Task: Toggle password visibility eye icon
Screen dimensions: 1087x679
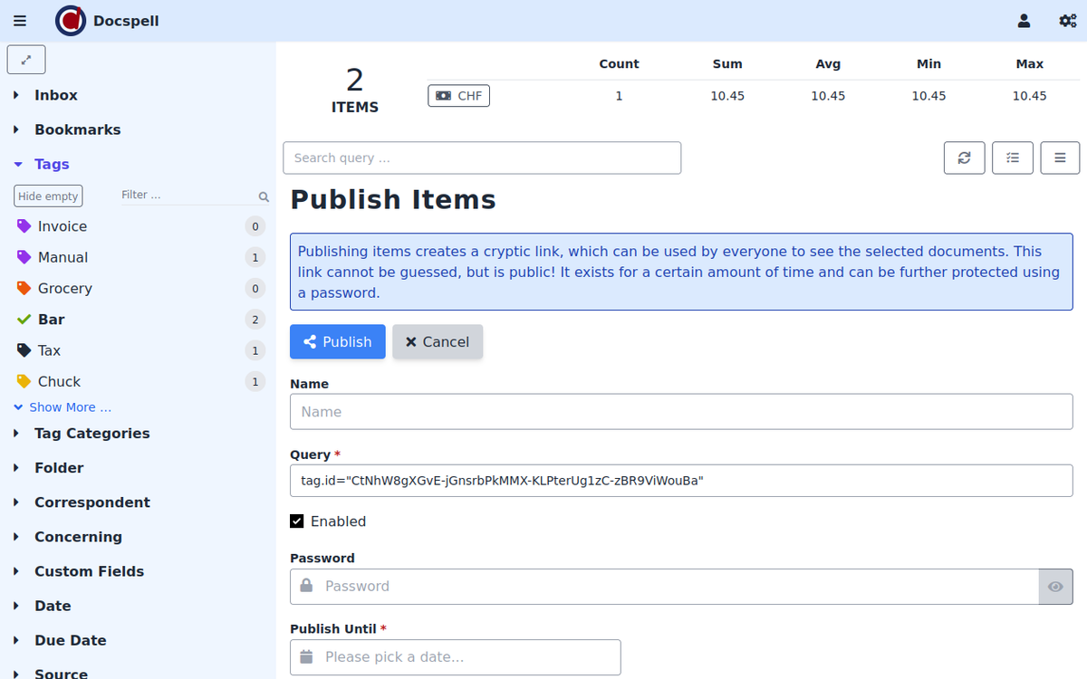Action: (x=1055, y=587)
